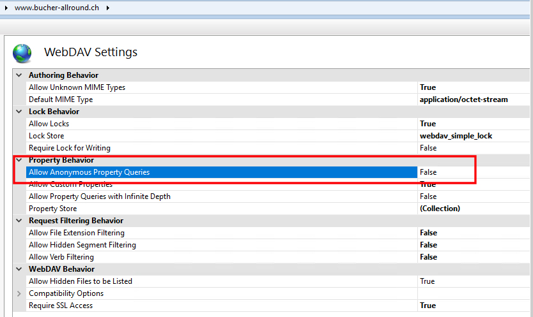Collapse the Authoring Behavior section
This screenshot has height=317, width=533.
pyautogui.click(x=19, y=75)
